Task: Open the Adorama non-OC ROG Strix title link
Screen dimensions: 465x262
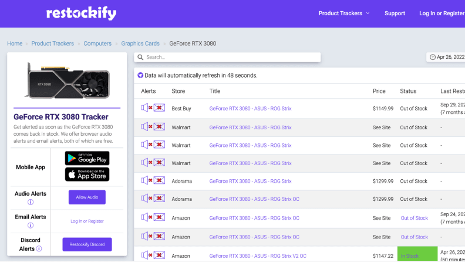Action: point(250,182)
